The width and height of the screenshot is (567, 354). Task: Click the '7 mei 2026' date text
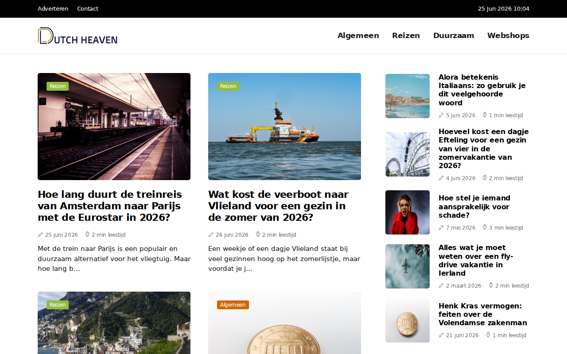461,228
